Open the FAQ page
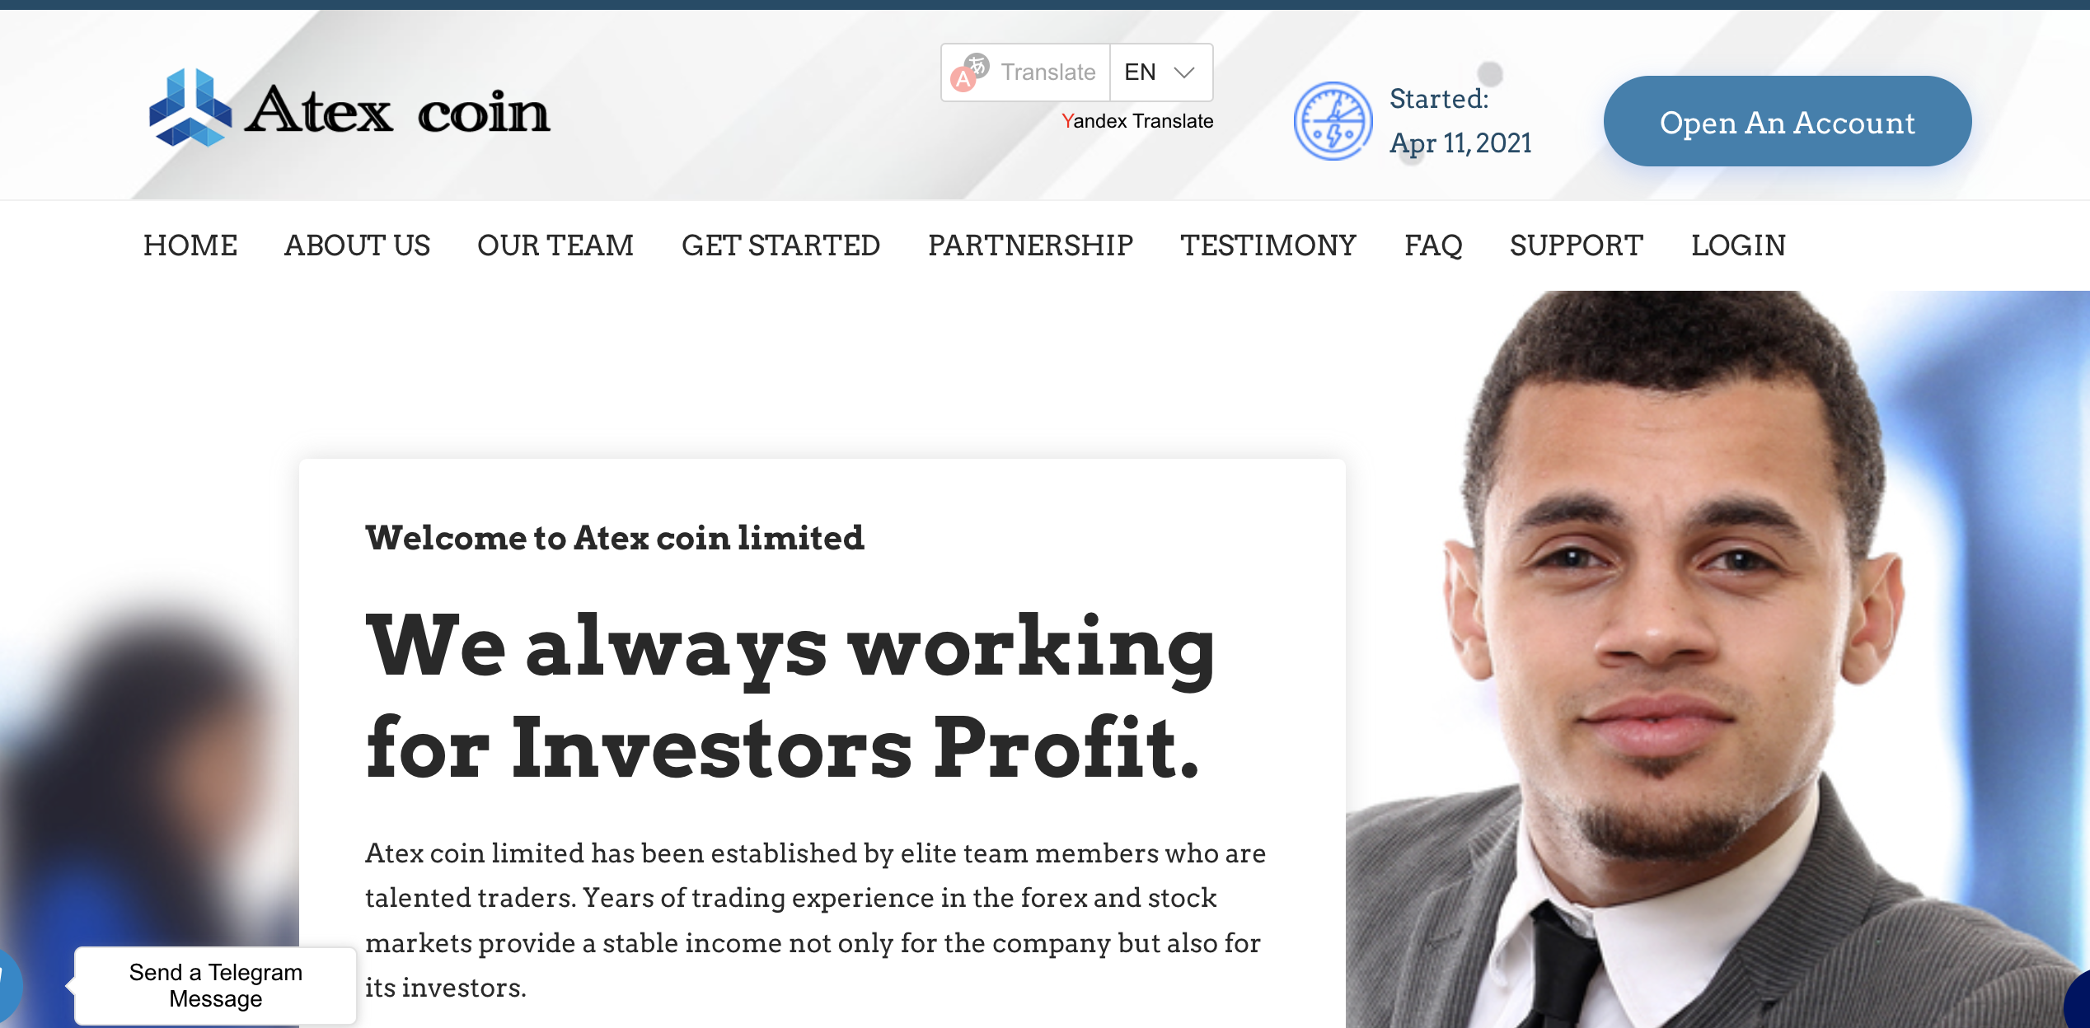Viewport: 2090px width, 1028px height. point(1434,245)
